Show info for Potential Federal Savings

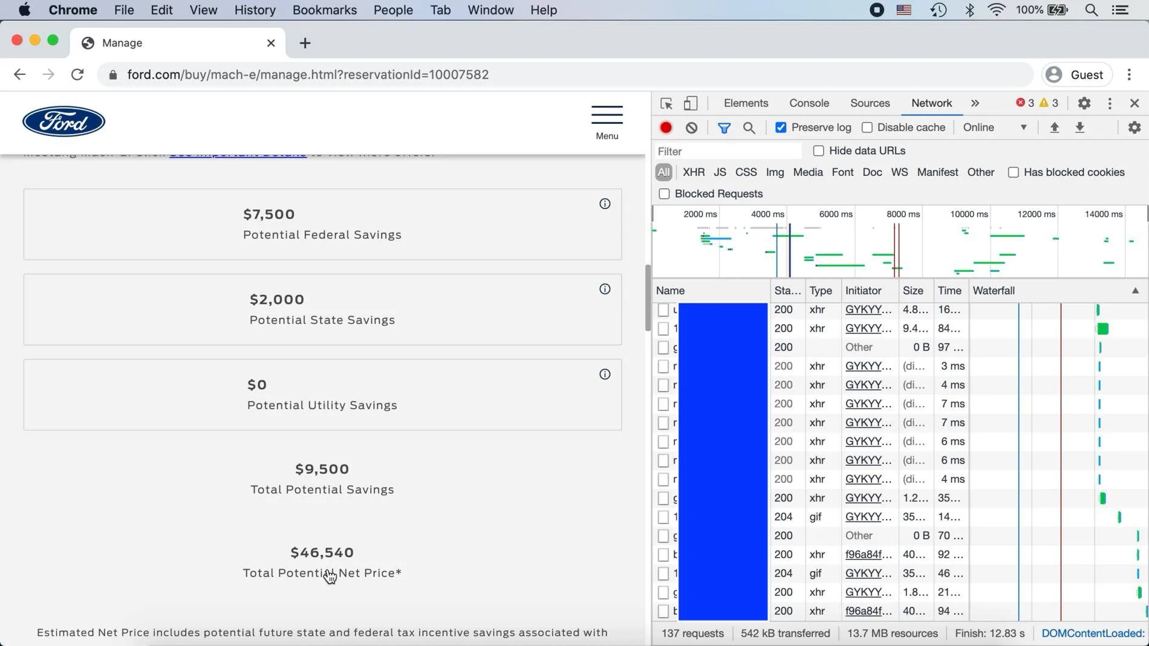click(x=605, y=204)
